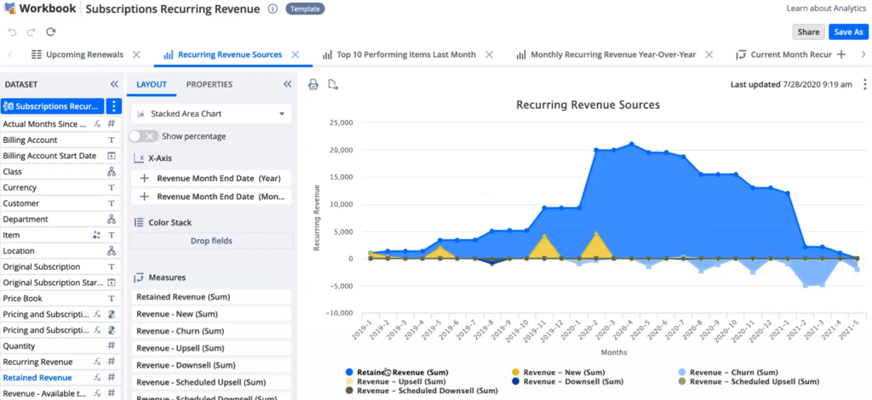Click the export icon next to printer
The height and width of the screenshot is (400, 872).
[x=333, y=84]
